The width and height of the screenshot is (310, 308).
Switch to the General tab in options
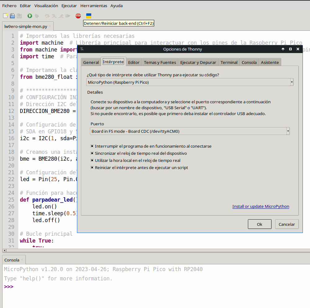pyautogui.click(x=91, y=62)
